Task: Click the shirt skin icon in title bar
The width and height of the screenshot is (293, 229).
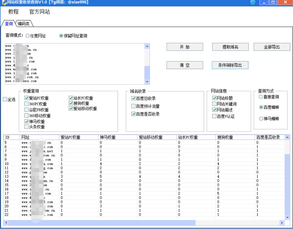Action: (253, 2)
